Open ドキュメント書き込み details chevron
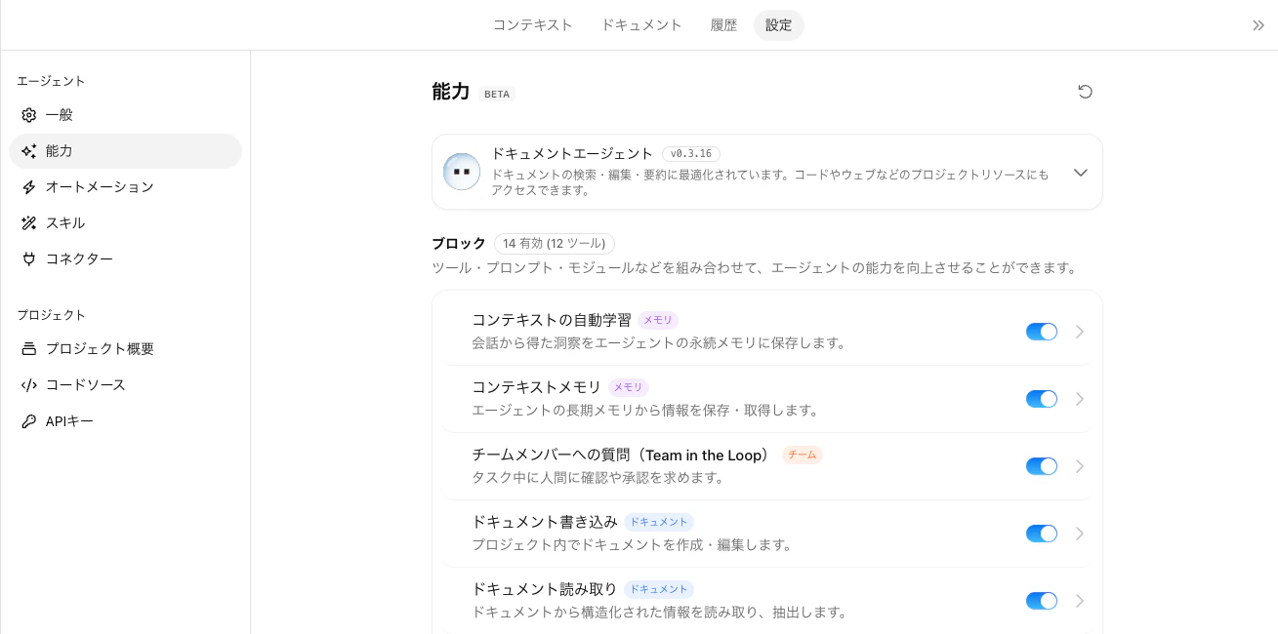The height and width of the screenshot is (634, 1278). (x=1080, y=534)
